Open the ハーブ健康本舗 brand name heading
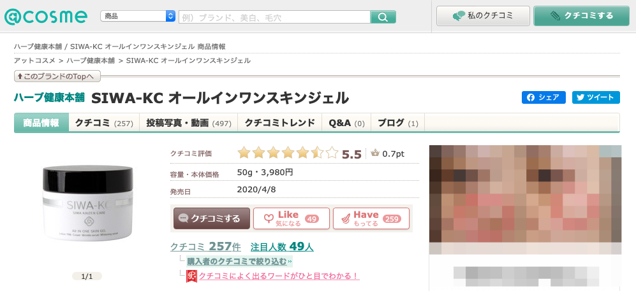636x291 pixels. pos(50,97)
